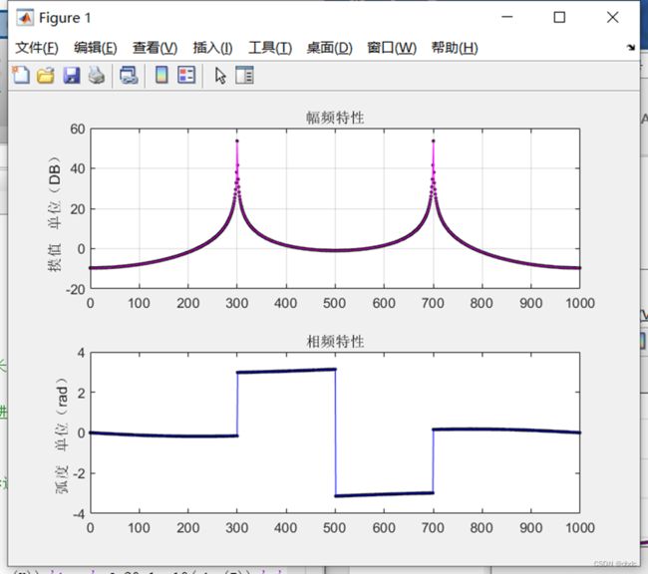648x574 pixels.
Task: Click the bottom plot y-tick label 4
Action: [81, 353]
